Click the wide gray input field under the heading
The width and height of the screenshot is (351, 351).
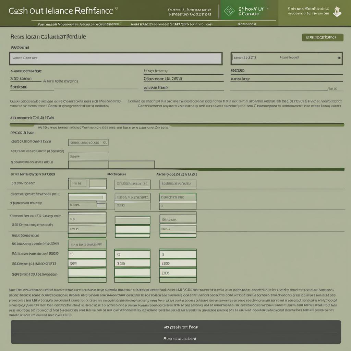[x=116, y=58]
